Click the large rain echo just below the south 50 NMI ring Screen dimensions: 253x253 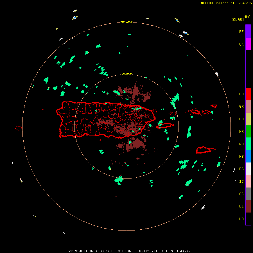119,180
